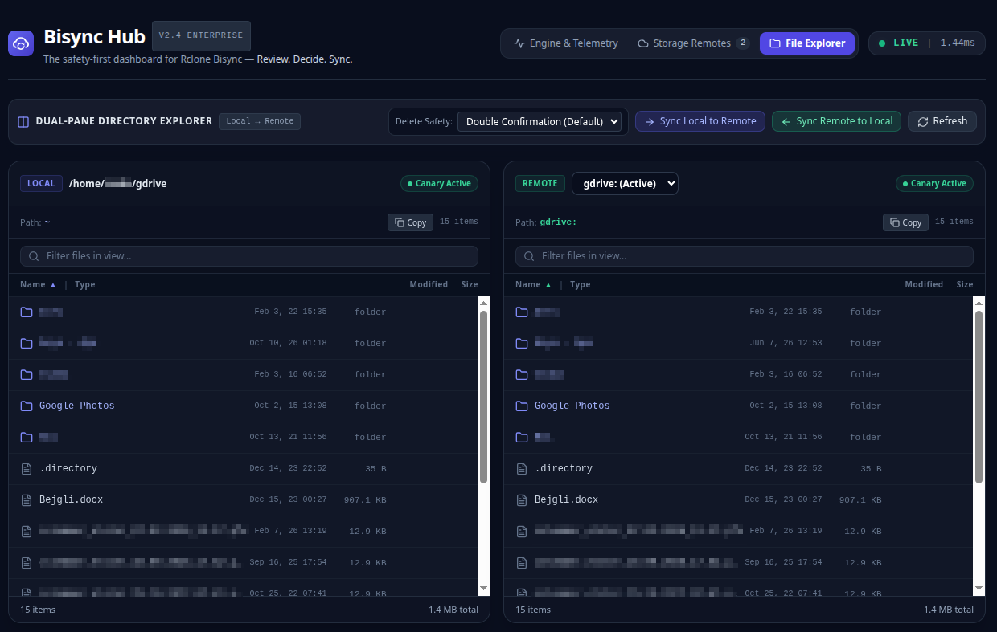
Task: Focus the local pane filter files field
Action: click(x=249, y=256)
